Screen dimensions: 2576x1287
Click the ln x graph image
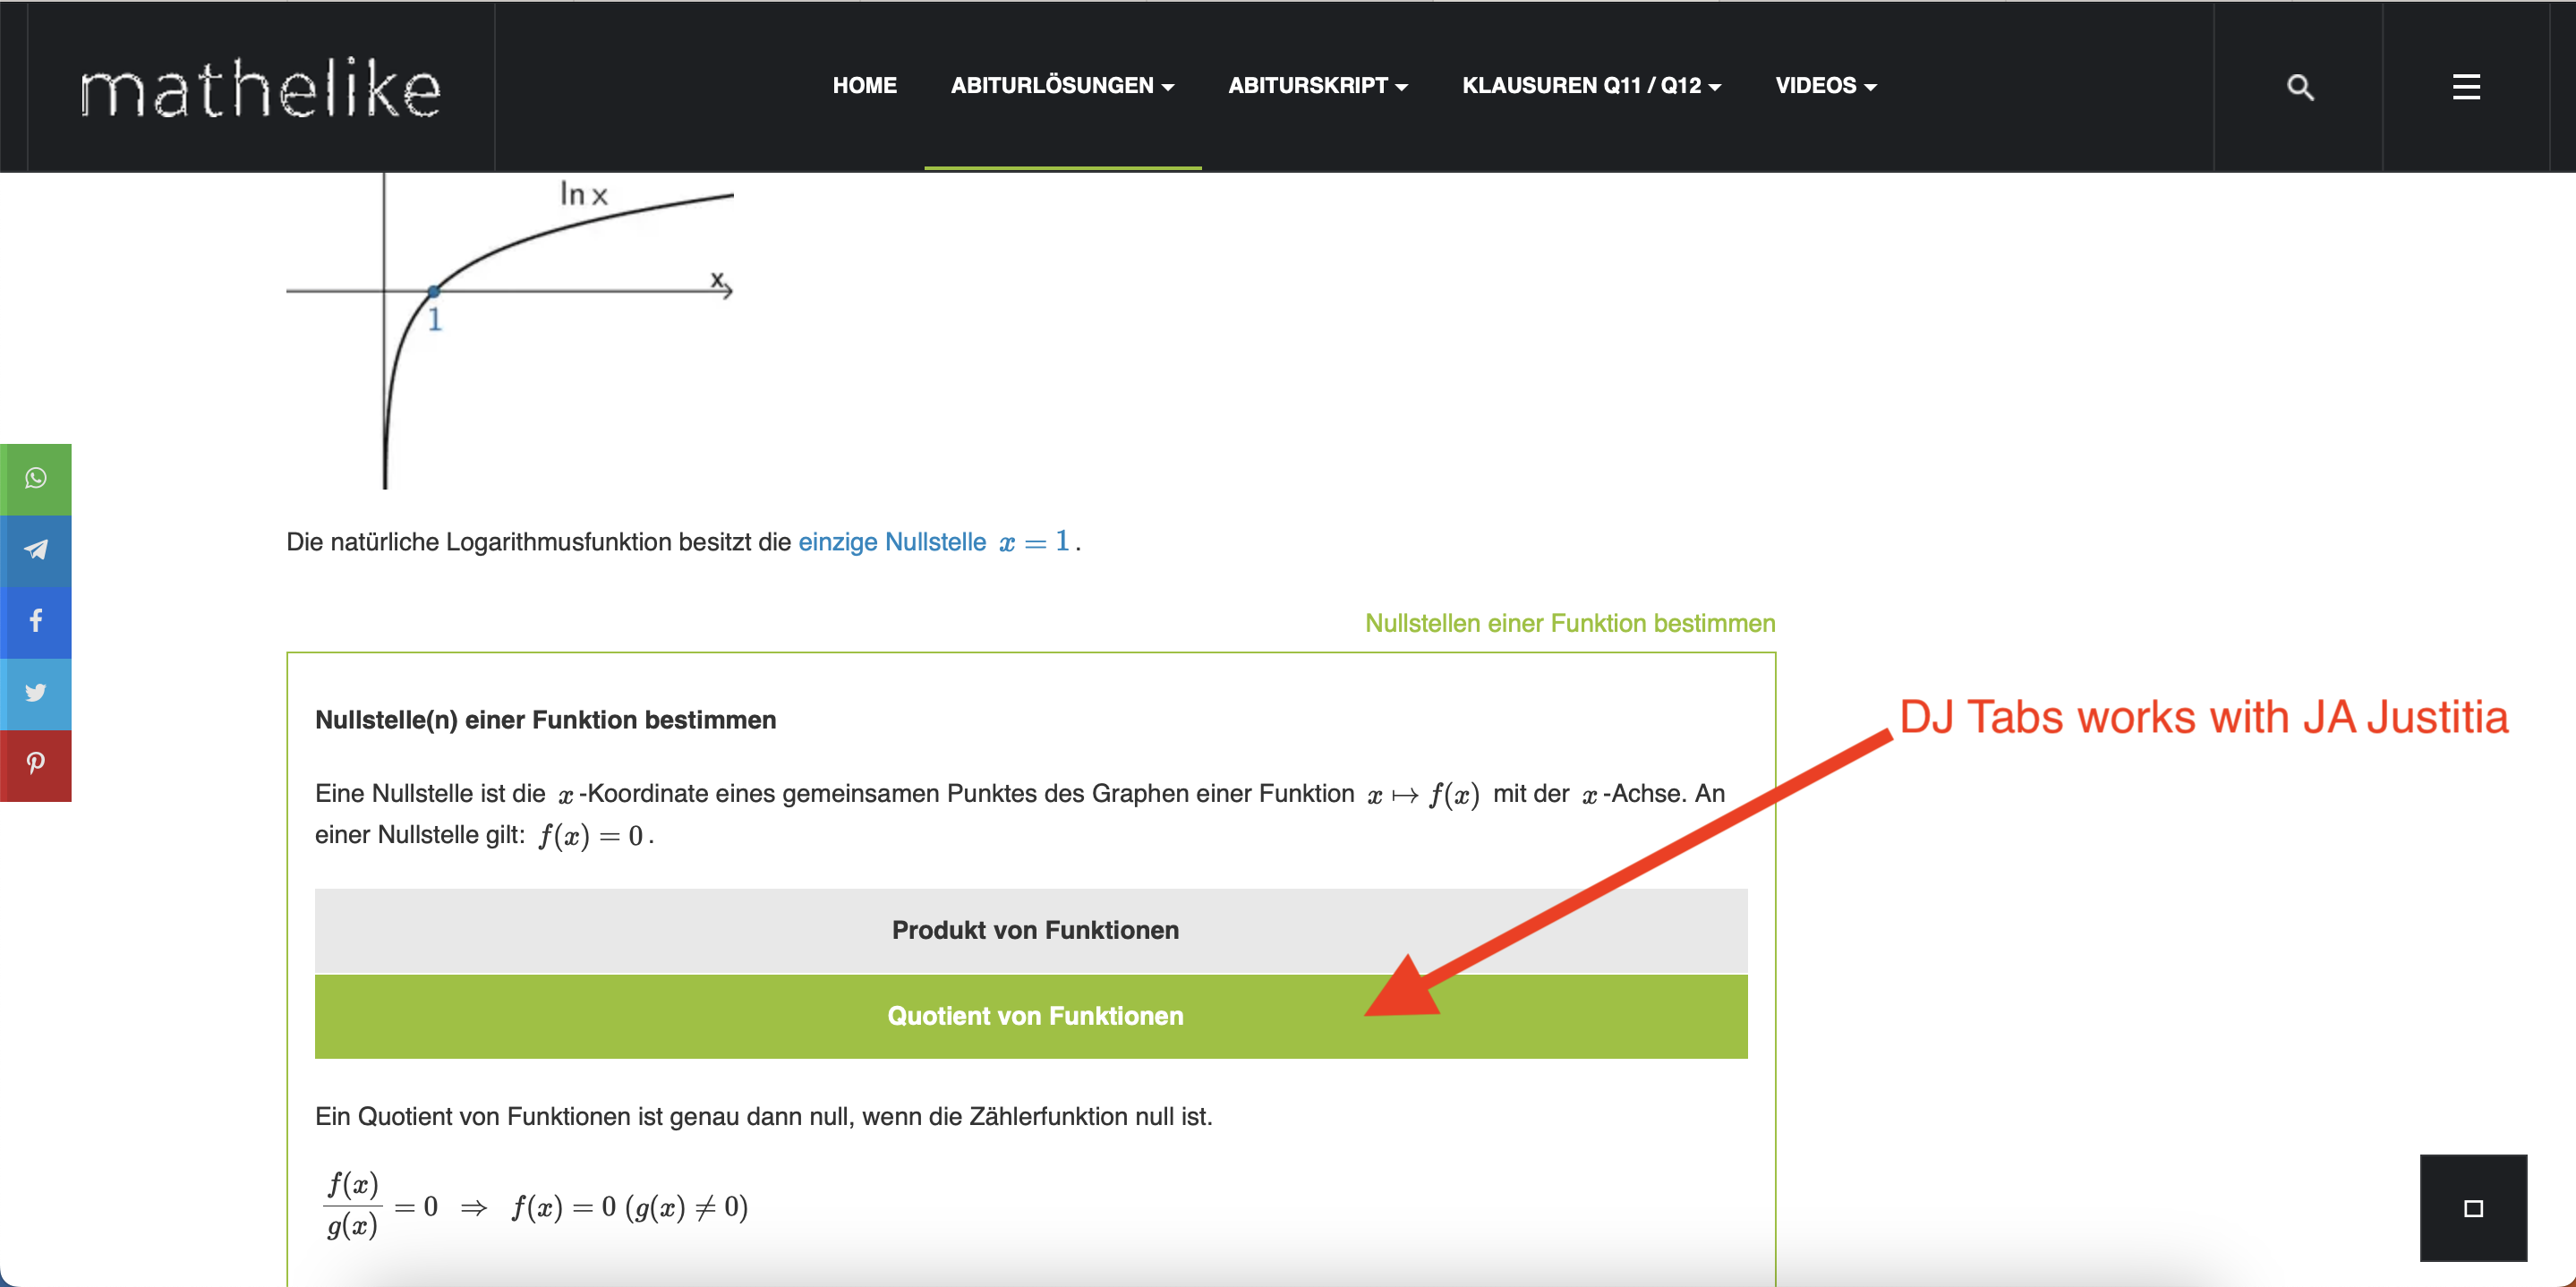pos(510,330)
